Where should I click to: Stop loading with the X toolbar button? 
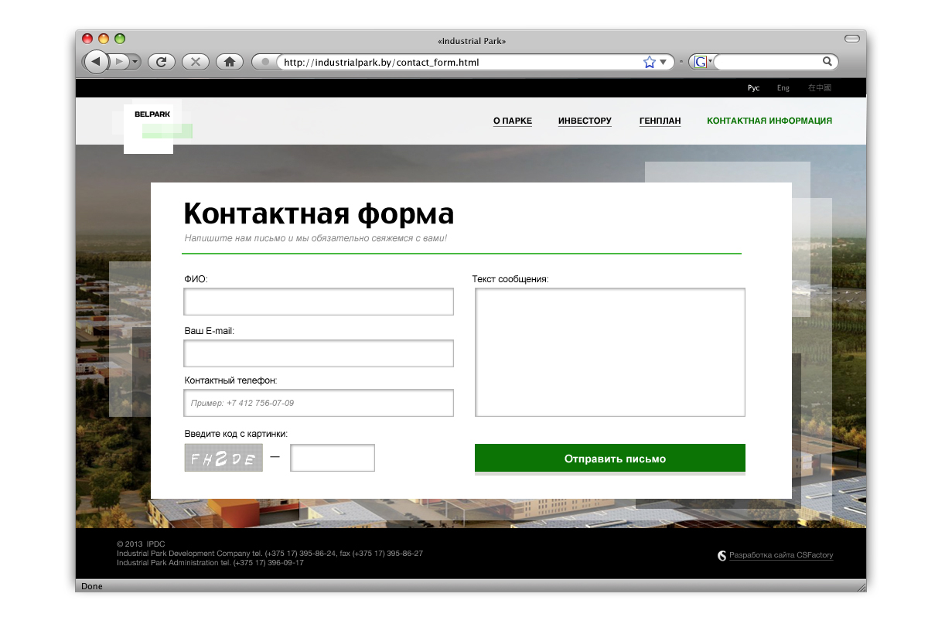195,62
